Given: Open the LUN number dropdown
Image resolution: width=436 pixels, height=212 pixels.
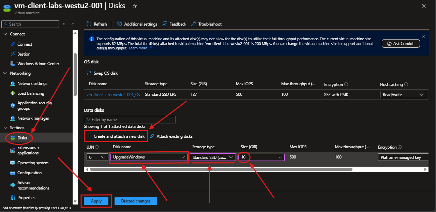Looking at the screenshot, I should coord(97,157).
